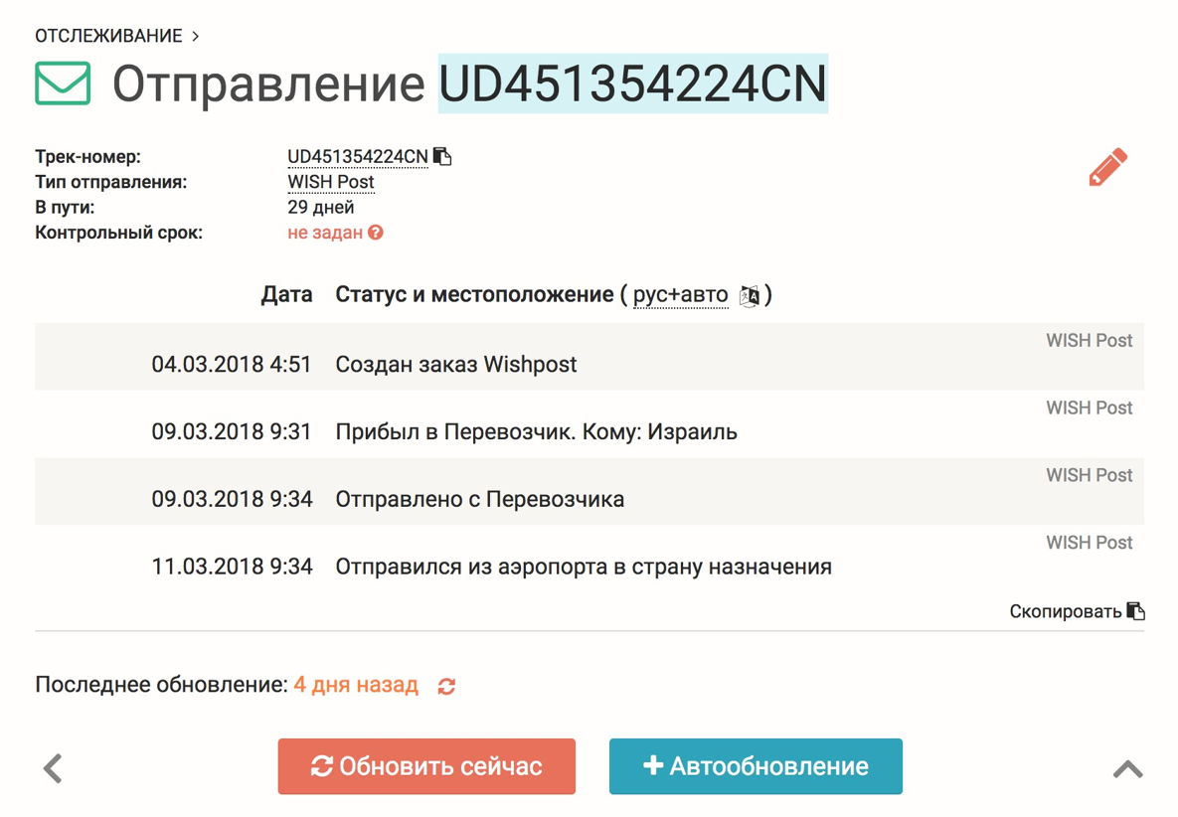Screen dimensions: 1178x817
Task: Click the orange pencil edit icon
Action: point(1107,167)
